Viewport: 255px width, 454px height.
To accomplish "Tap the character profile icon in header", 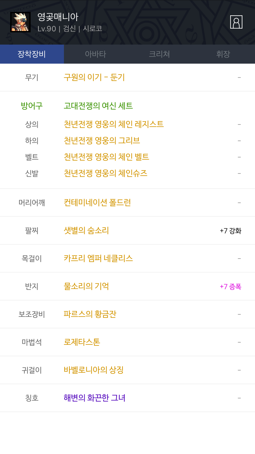I will pos(236,22).
